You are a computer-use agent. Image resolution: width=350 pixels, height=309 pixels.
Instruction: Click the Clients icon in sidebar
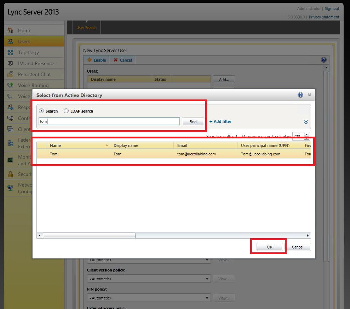(10, 129)
